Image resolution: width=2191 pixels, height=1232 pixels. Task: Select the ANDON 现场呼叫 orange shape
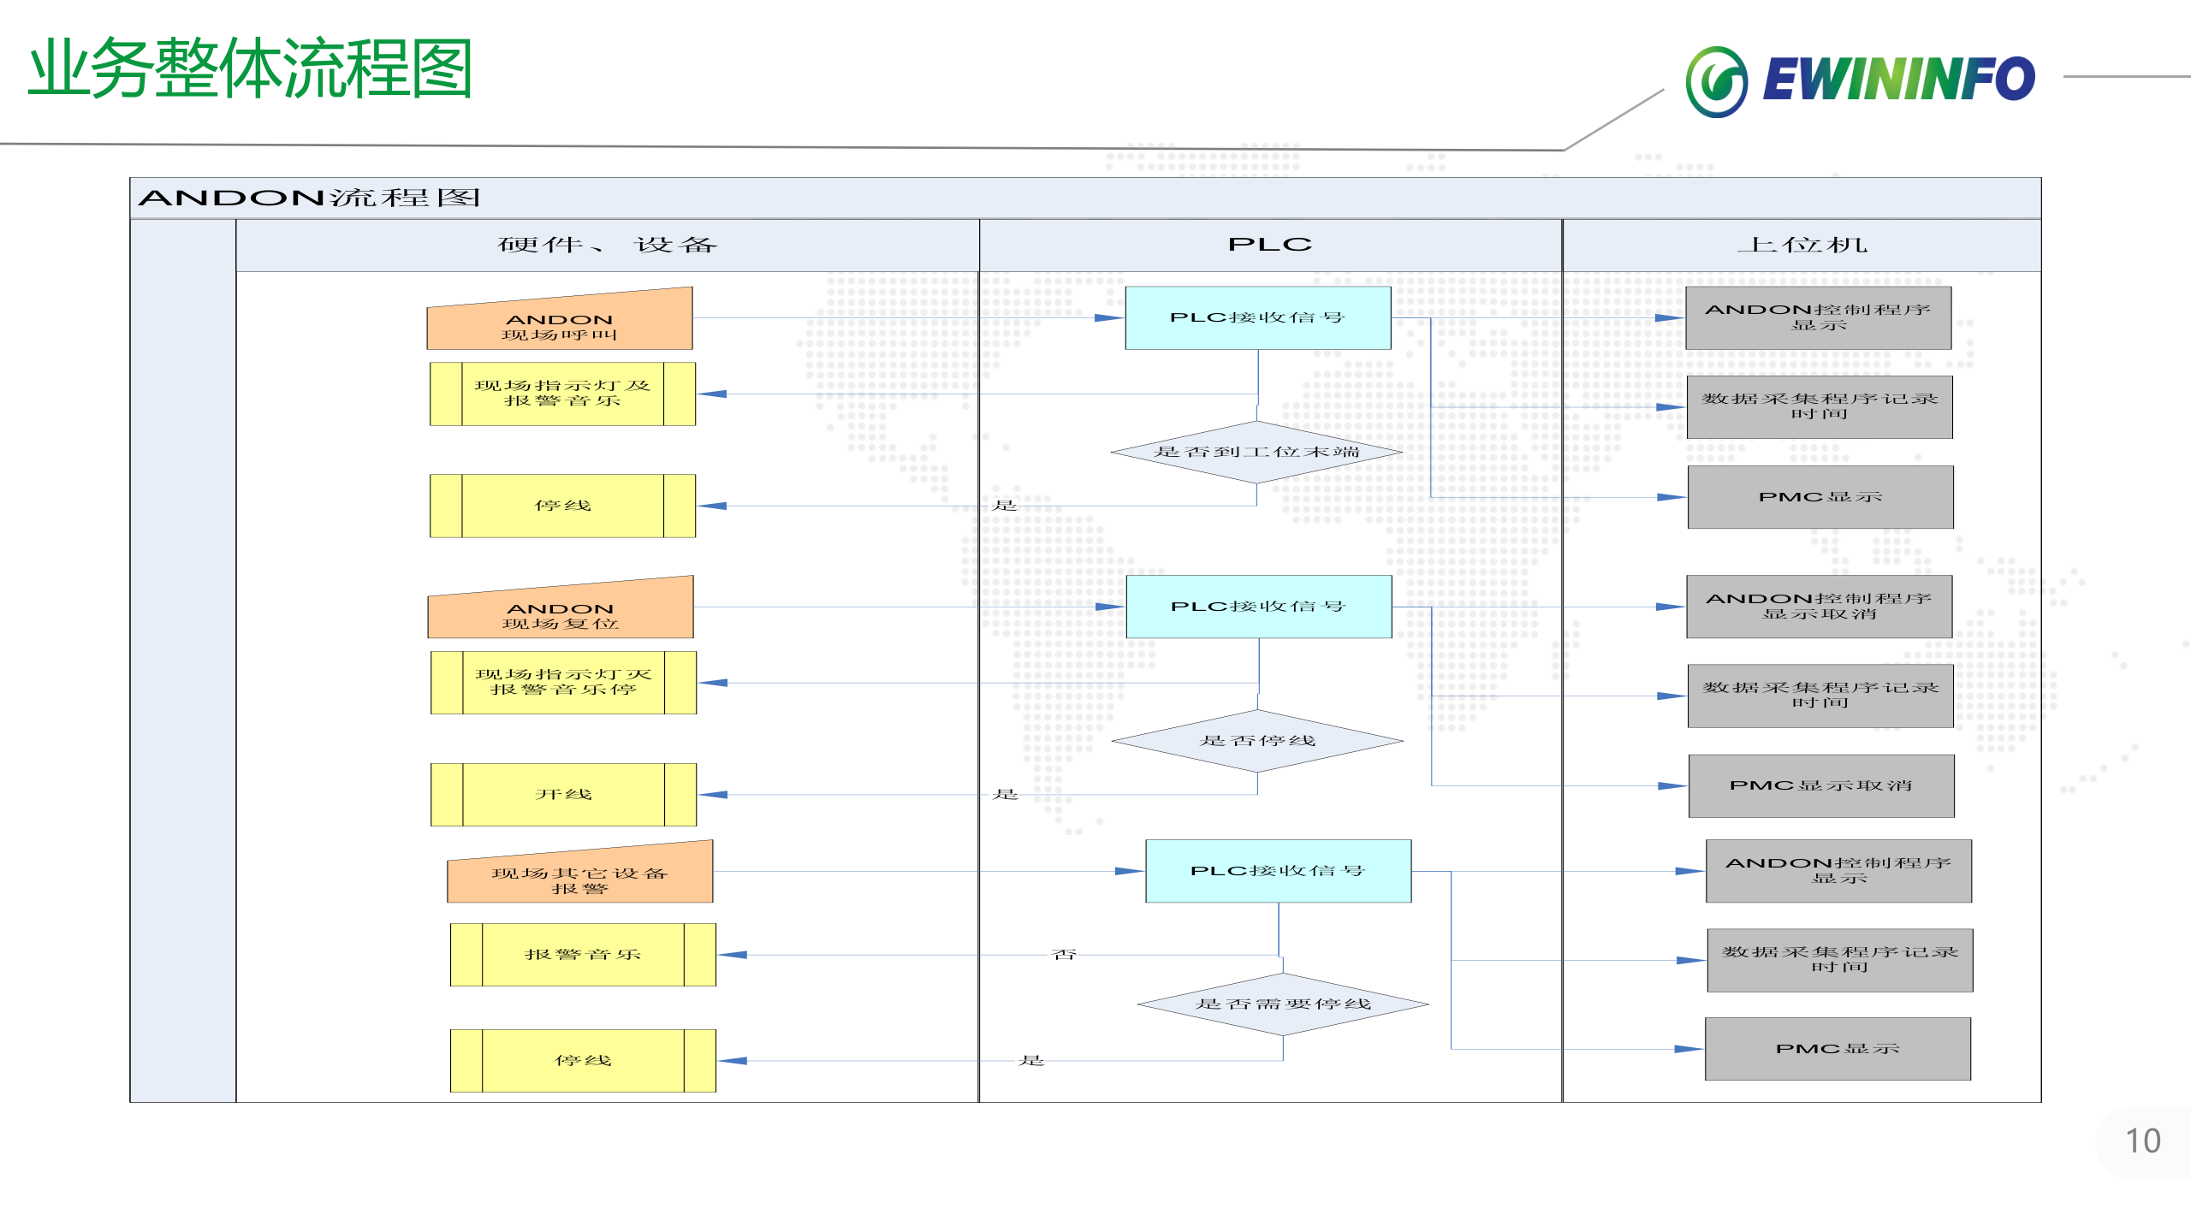[560, 323]
